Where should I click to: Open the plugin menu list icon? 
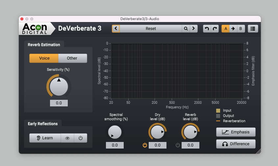(x=253, y=29)
